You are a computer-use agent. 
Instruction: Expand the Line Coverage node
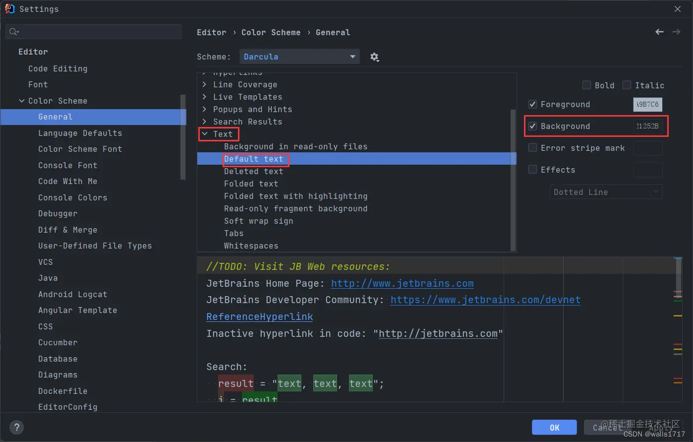pos(204,84)
